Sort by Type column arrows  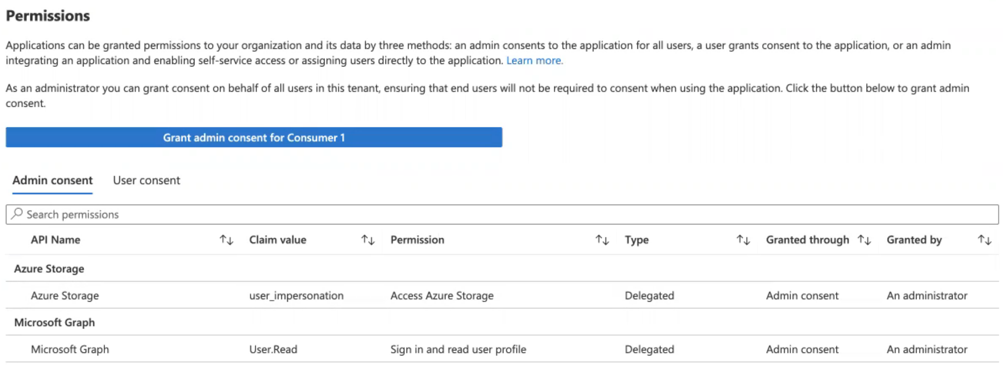(743, 240)
